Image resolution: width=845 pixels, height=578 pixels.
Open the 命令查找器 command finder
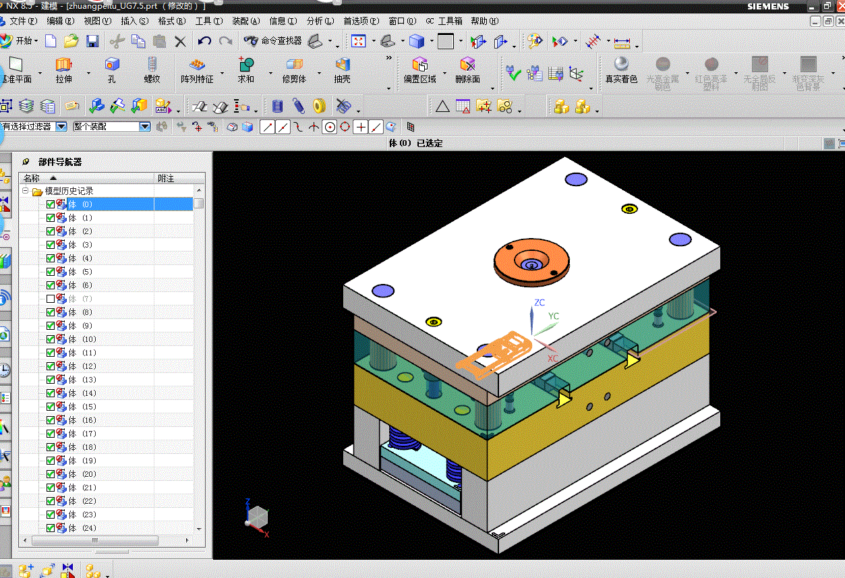click(x=272, y=40)
